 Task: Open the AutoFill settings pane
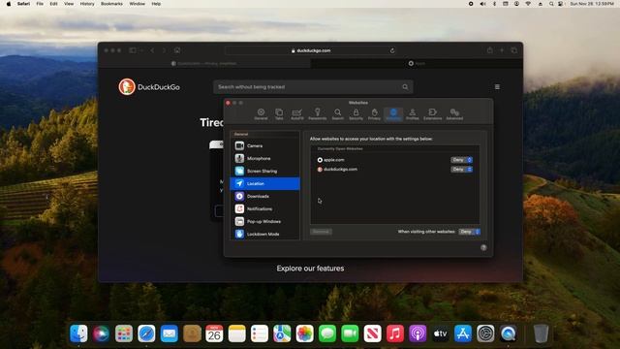point(297,114)
